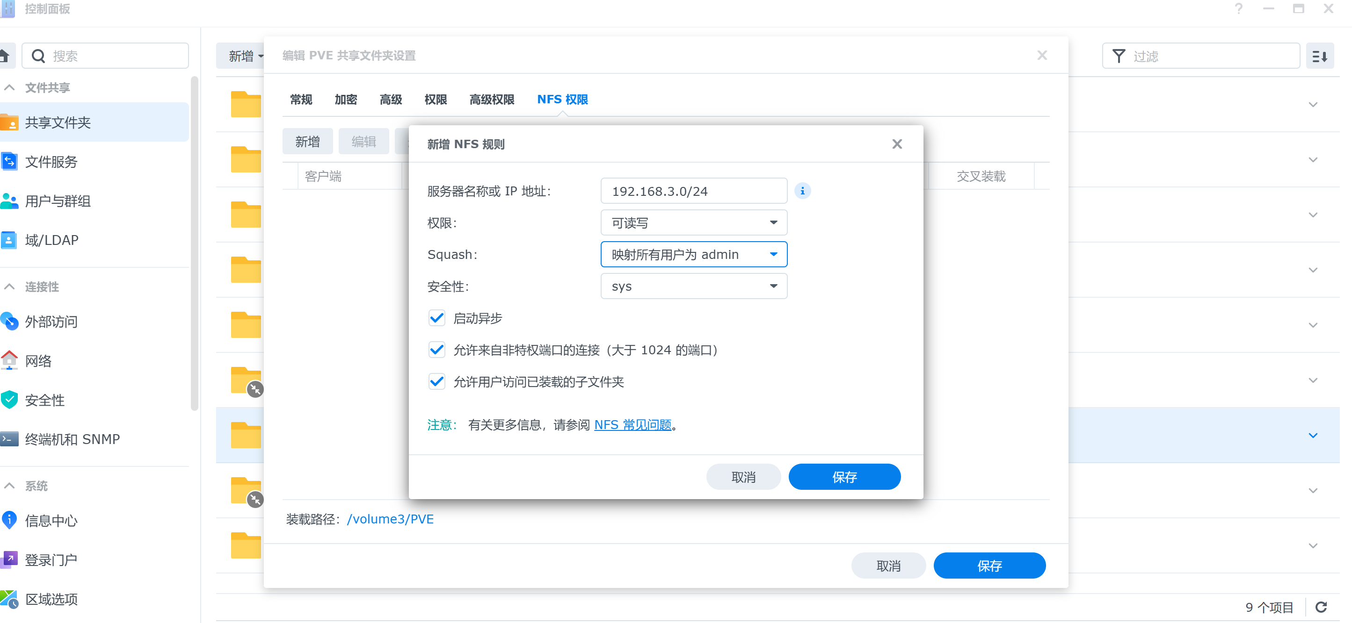The width and height of the screenshot is (1352, 623).
Task: Switch to the 高级权限 tab
Action: (x=491, y=99)
